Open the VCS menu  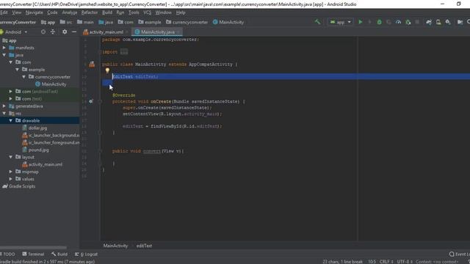pyautogui.click(x=147, y=12)
